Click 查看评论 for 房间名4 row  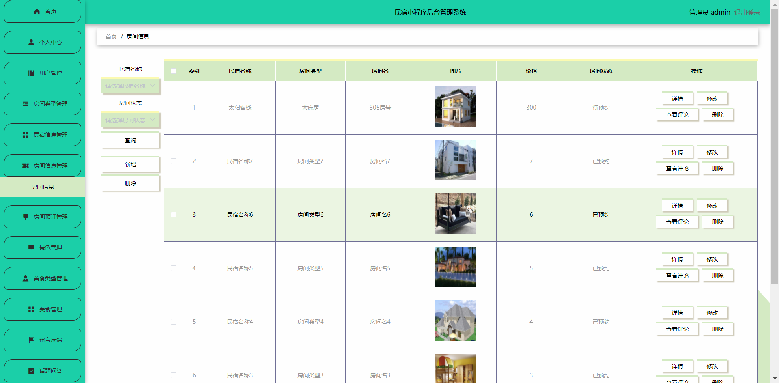click(677, 329)
